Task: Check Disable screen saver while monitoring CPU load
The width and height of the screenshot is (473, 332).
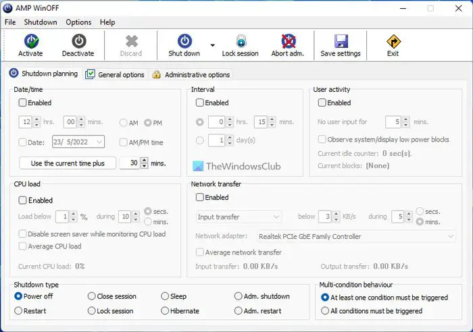Action: pyautogui.click(x=22, y=233)
